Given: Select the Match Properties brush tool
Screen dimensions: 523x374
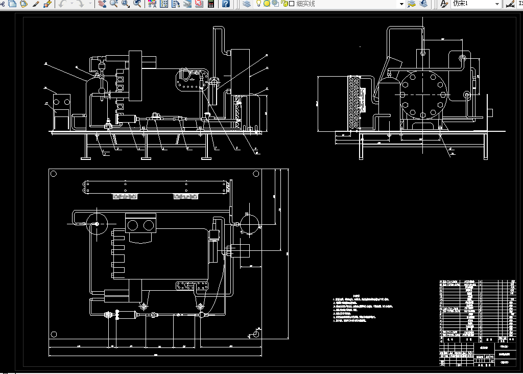Looking at the screenshot, I should tap(36, 4).
